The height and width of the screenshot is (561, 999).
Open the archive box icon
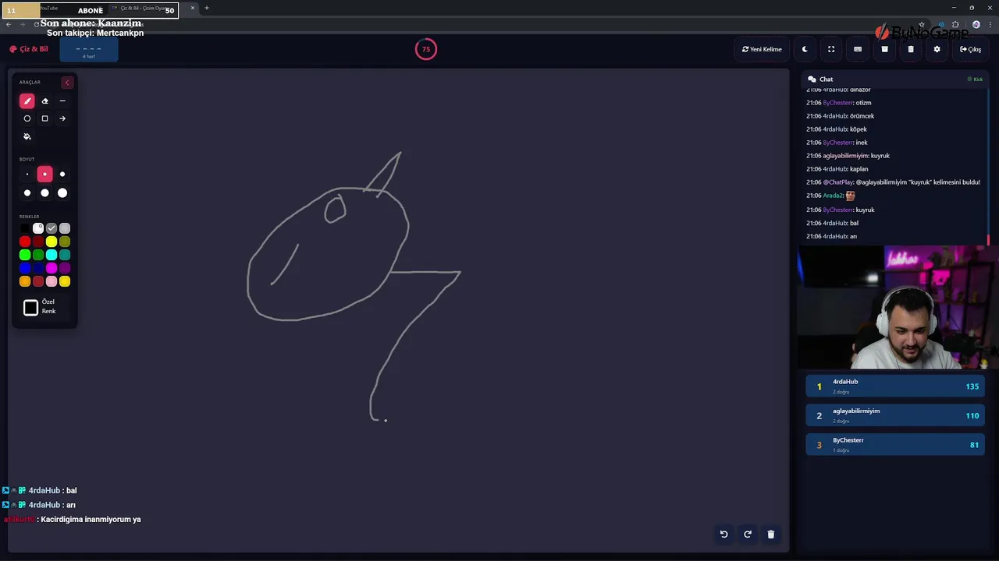tap(884, 49)
